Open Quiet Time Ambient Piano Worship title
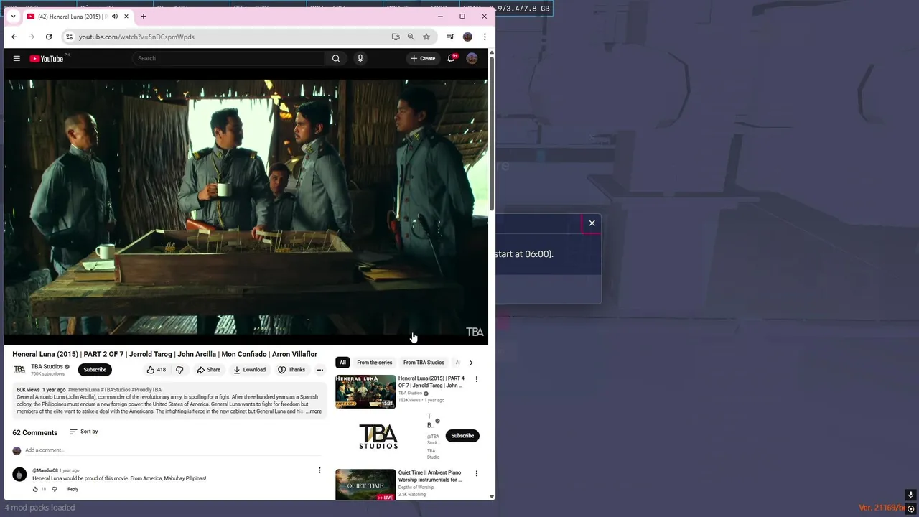This screenshot has width=919, height=517. pyautogui.click(x=430, y=476)
